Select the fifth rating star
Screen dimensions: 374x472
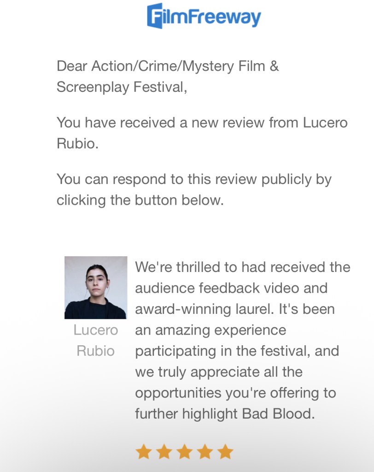coord(225,452)
